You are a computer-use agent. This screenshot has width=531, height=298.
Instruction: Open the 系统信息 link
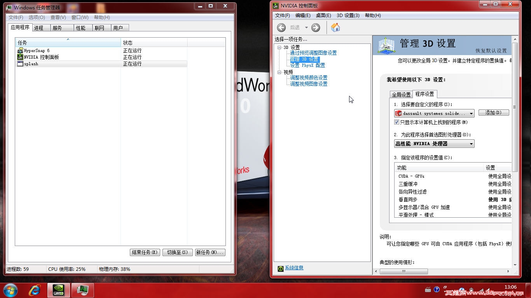pyautogui.click(x=294, y=268)
